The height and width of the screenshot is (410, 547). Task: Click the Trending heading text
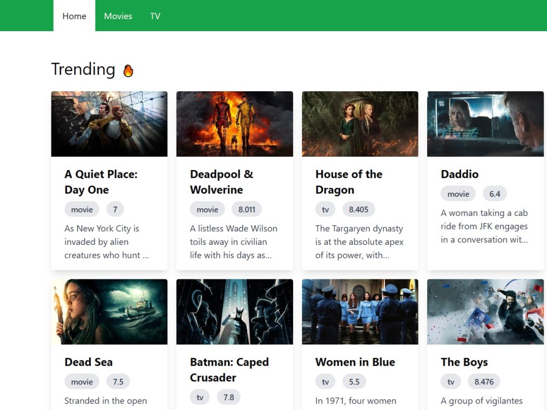point(83,69)
